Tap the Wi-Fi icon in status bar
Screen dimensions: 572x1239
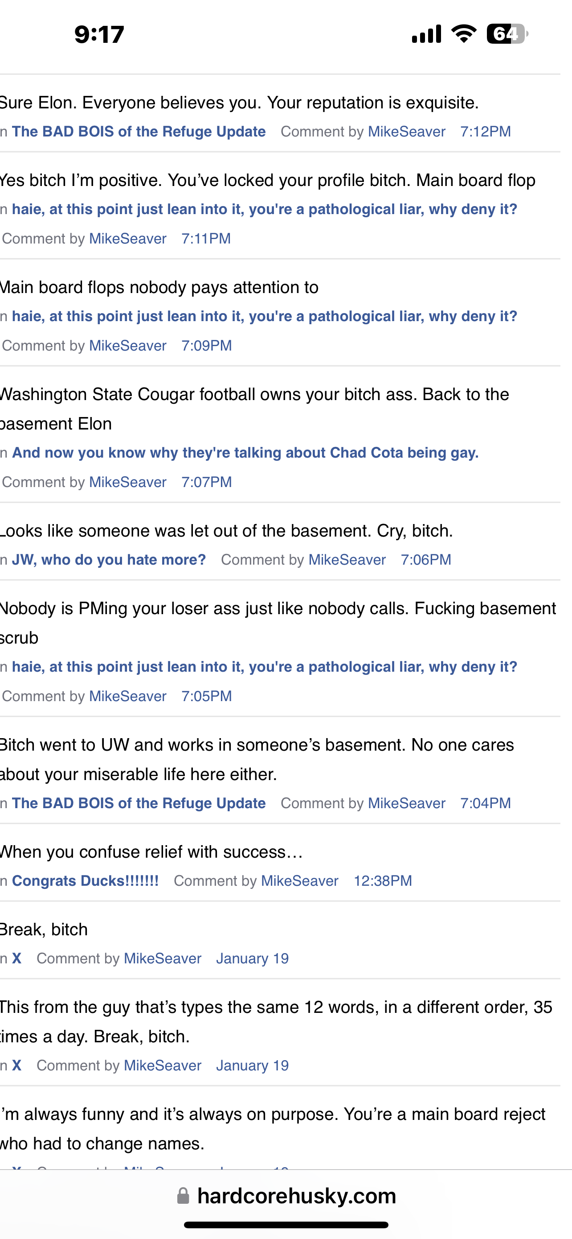tap(463, 33)
